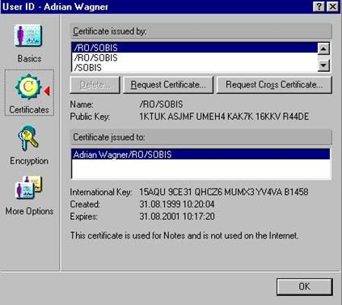The width and height of the screenshot is (342, 305).
Task: Click the Expires date 31.08.2001 10:17:20
Action: click(177, 216)
